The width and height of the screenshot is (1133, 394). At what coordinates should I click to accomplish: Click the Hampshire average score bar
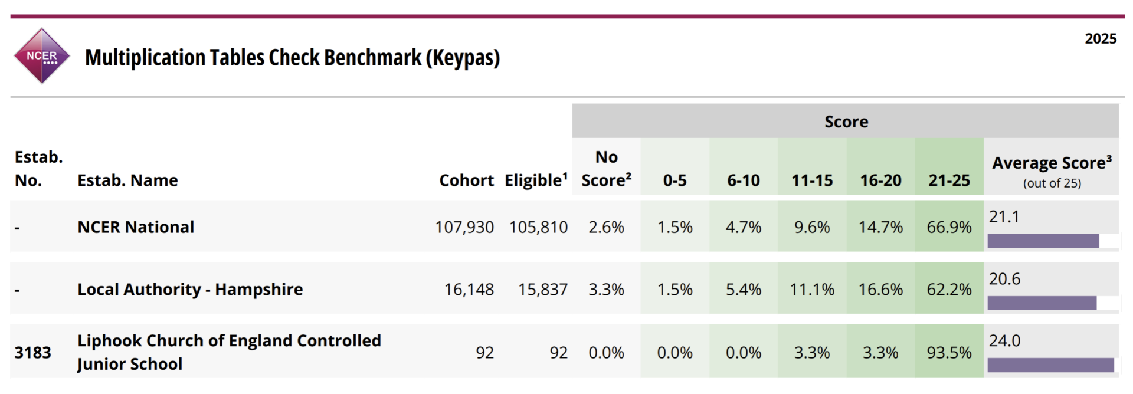point(1042,303)
